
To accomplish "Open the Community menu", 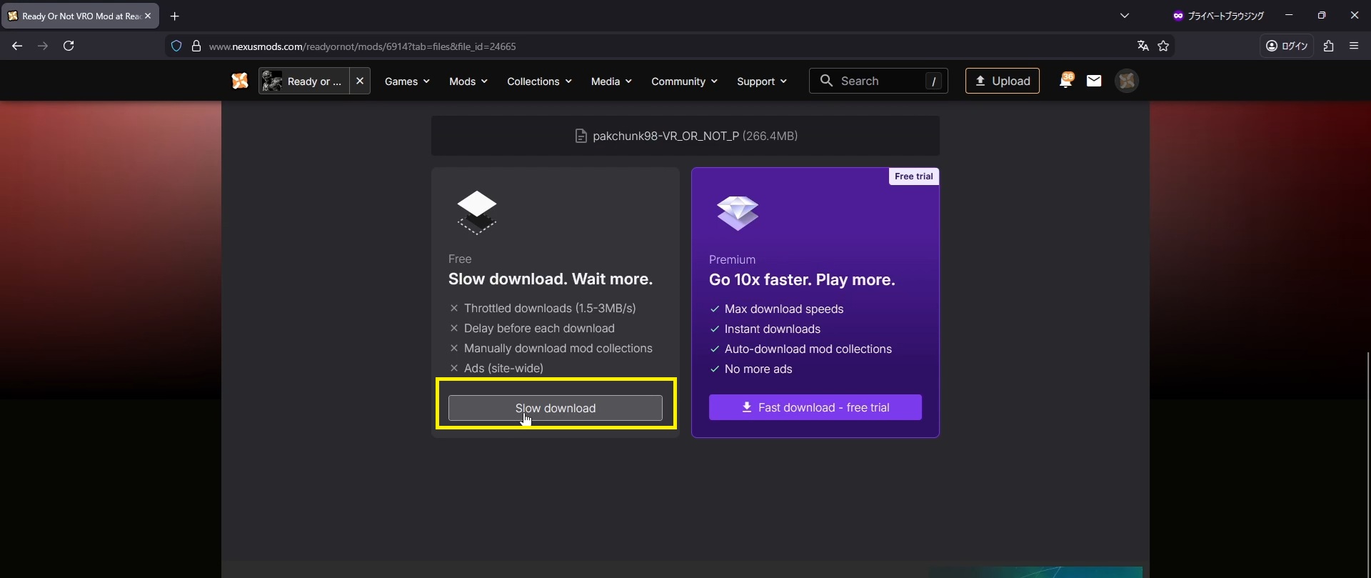I will (x=683, y=81).
